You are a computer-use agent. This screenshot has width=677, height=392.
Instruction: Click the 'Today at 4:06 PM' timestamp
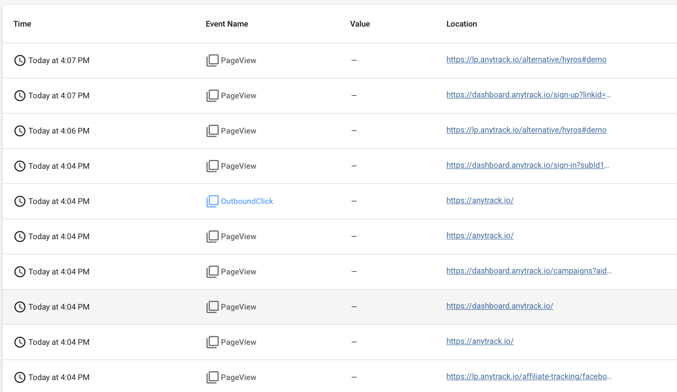pyautogui.click(x=59, y=131)
